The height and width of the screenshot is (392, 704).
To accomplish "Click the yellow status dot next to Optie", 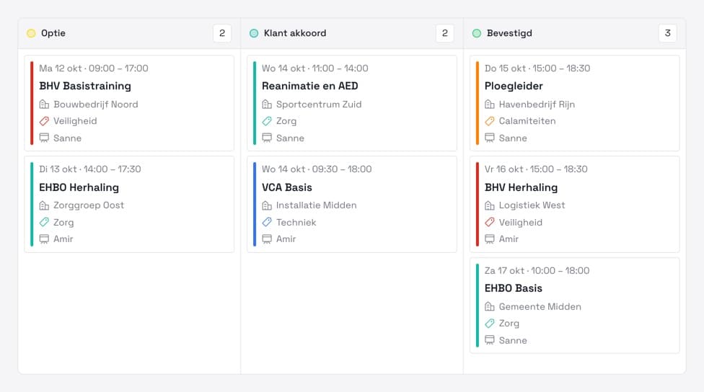I will pyautogui.click(x=31, y=33).
